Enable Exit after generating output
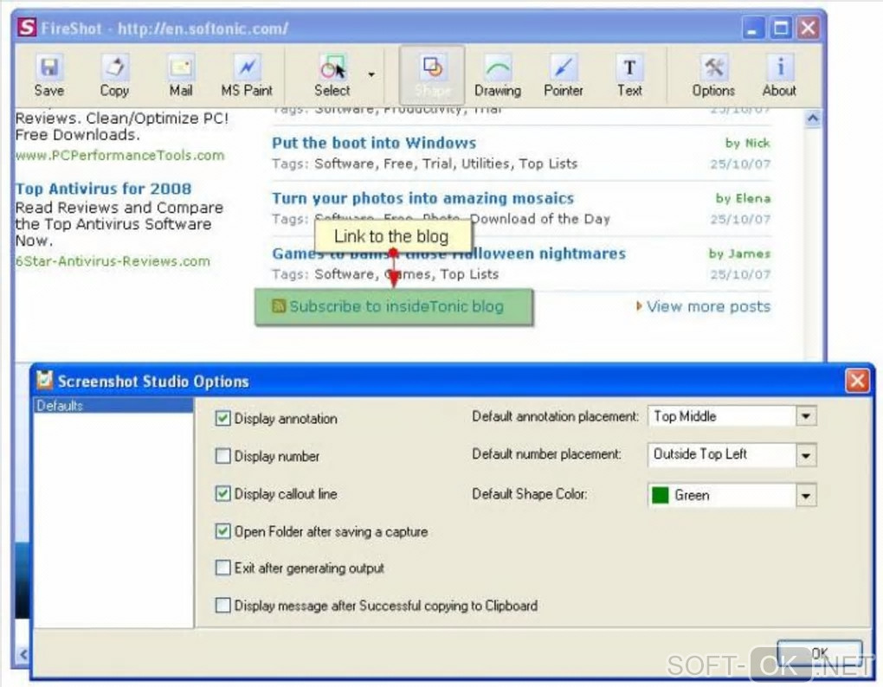 point(223,568)
